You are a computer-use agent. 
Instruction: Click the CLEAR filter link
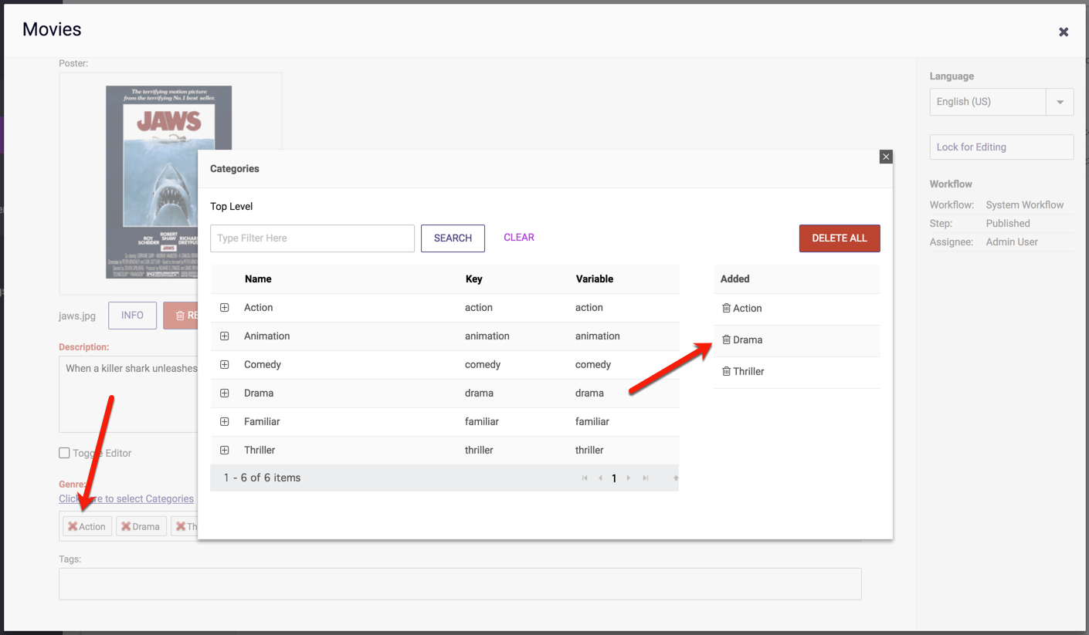click(x=518, y=238)
